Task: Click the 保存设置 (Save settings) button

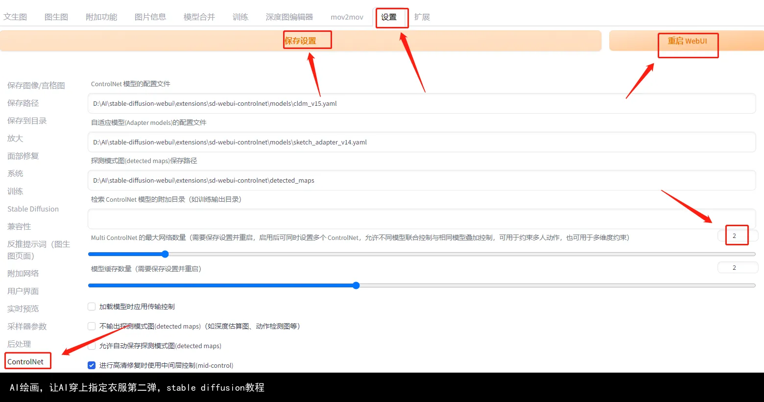Action: (x=301, y=41)
